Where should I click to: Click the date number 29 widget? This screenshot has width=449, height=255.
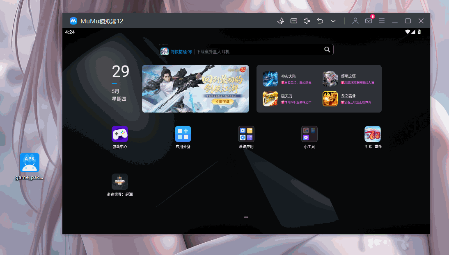(121, 71)
